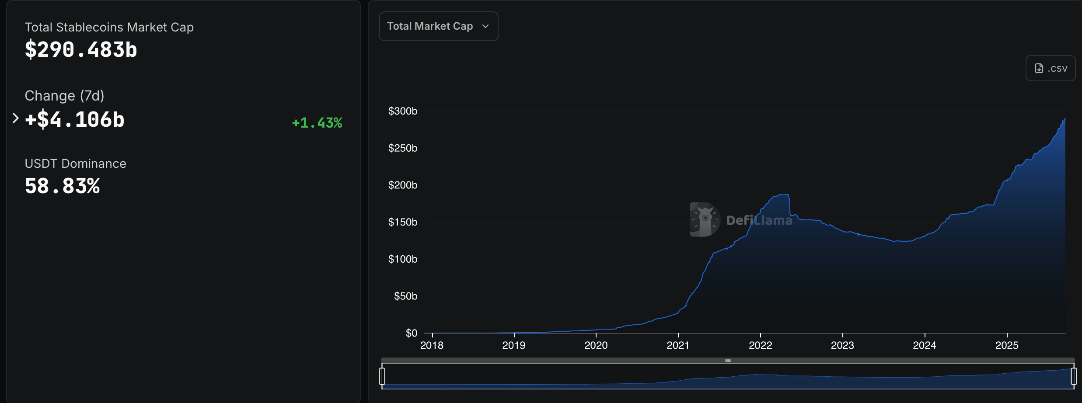Click the $300b gridline label
Image resolution: width=1082 pixels, height=403 pixels.
[401, 111]
